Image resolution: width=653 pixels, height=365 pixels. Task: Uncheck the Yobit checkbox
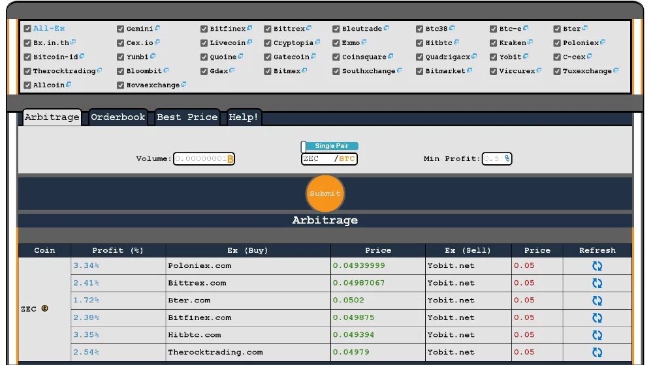click(x=493, y=57)
